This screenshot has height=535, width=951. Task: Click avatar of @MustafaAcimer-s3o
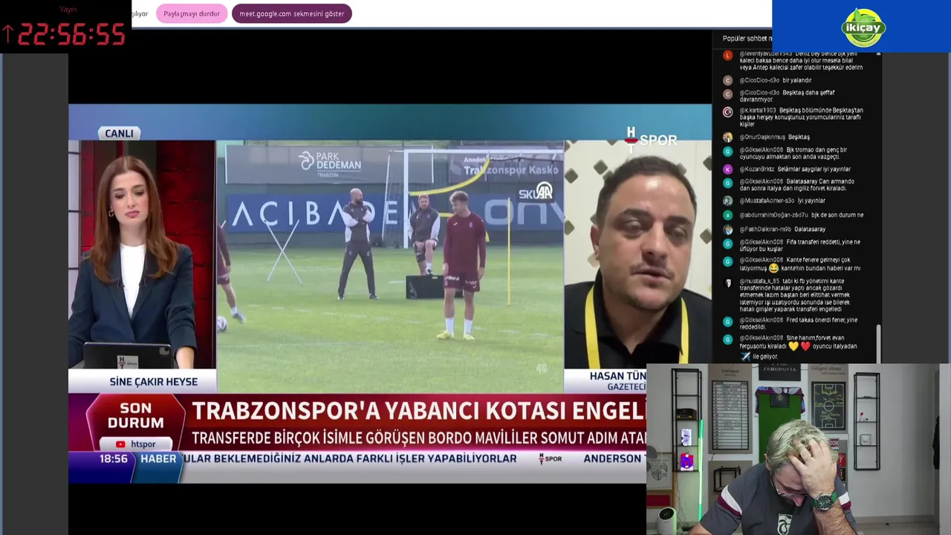click(x=727, y=201)
